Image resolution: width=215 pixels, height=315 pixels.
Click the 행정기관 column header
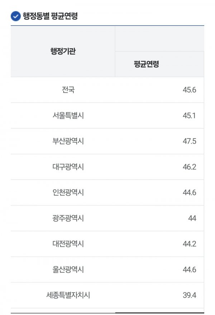[x=63, y=51]
